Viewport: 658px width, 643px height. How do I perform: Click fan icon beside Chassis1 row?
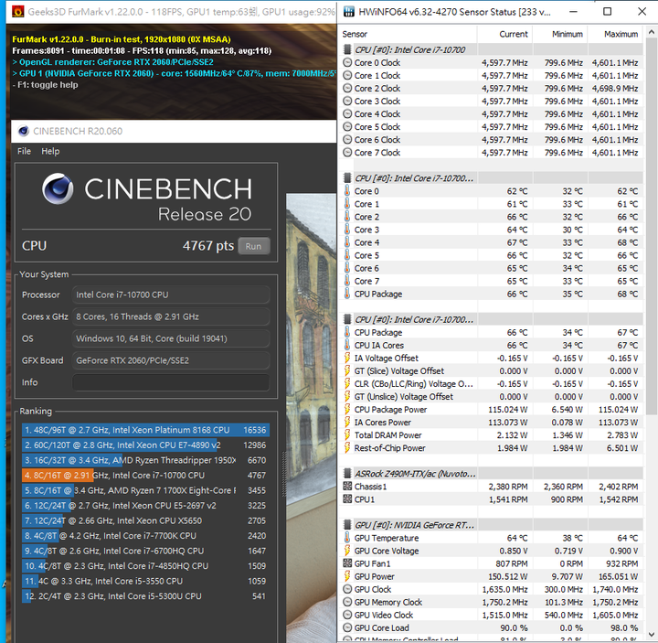point(347,487)
